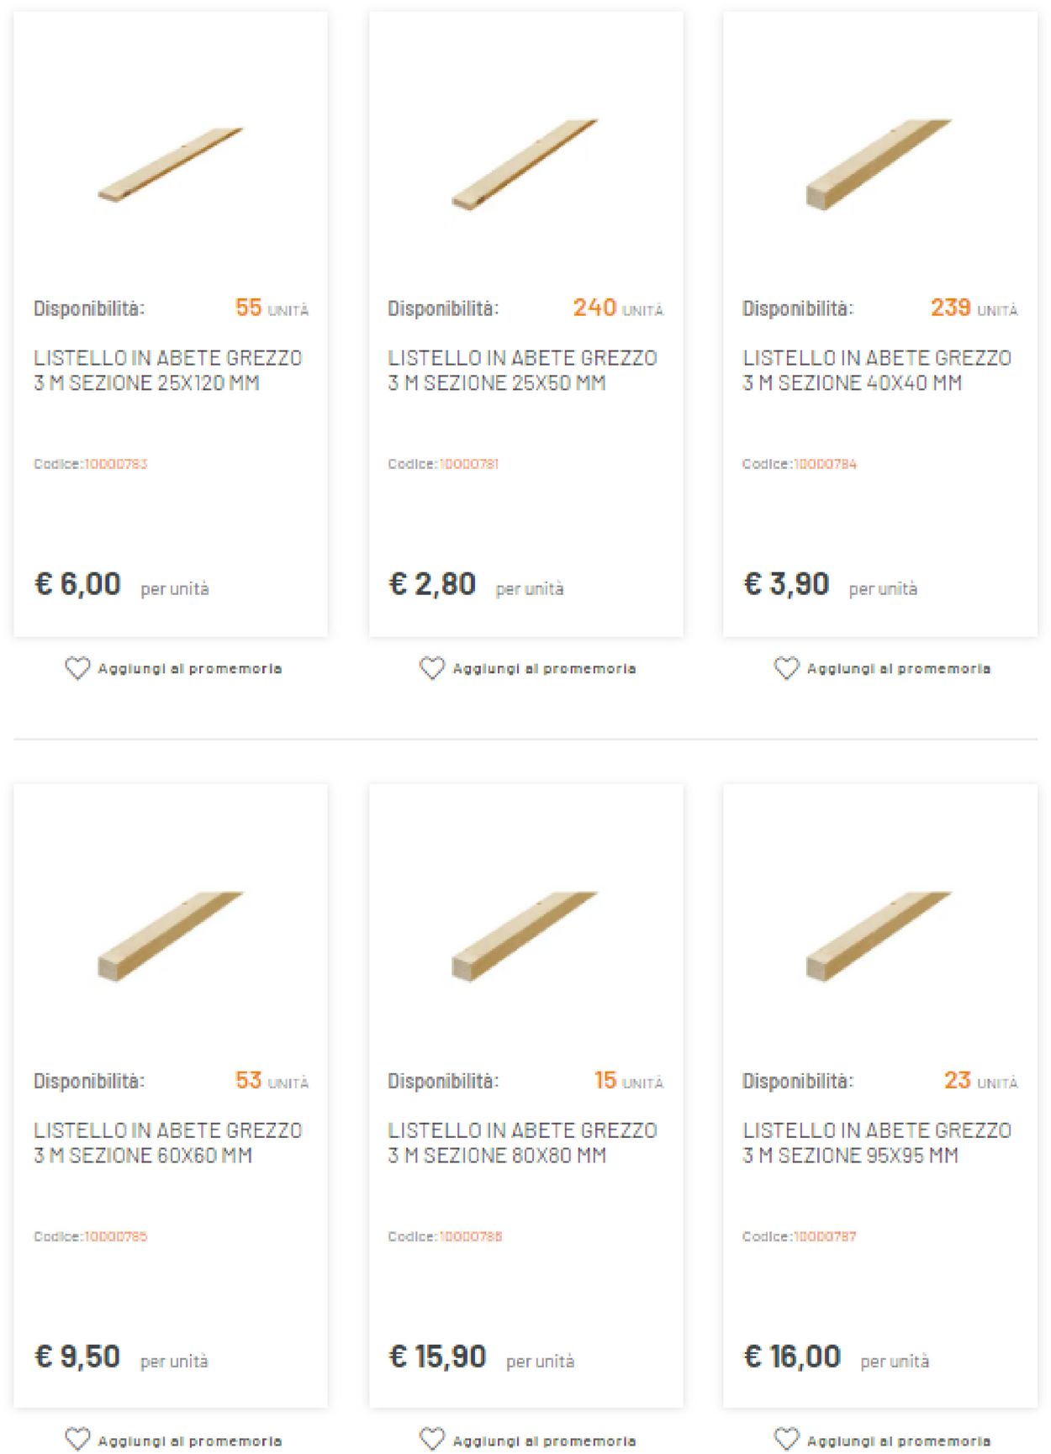Open Listello Abete Grezzo 95X95 MM title

point(877,1143)
